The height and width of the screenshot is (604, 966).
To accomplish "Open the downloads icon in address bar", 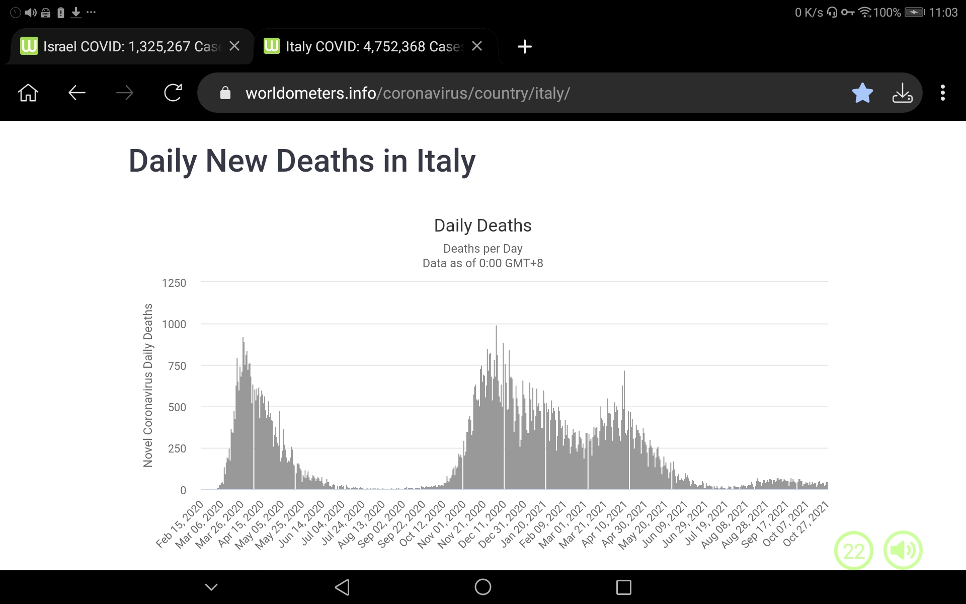I will click(902, 93).
